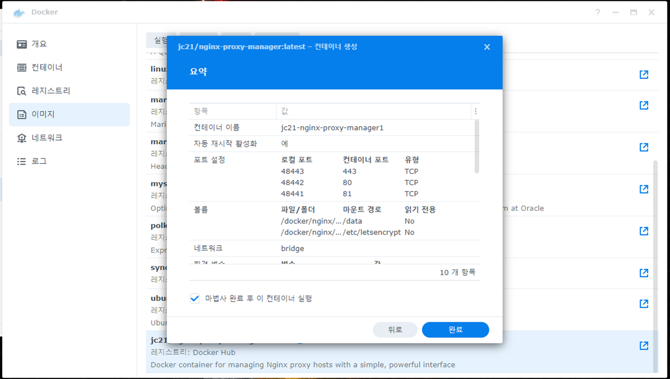This screenshot has height=379, width=670.
Task: Click local port 48441 value
Action: pyautogui.click(x=292, y=194)
